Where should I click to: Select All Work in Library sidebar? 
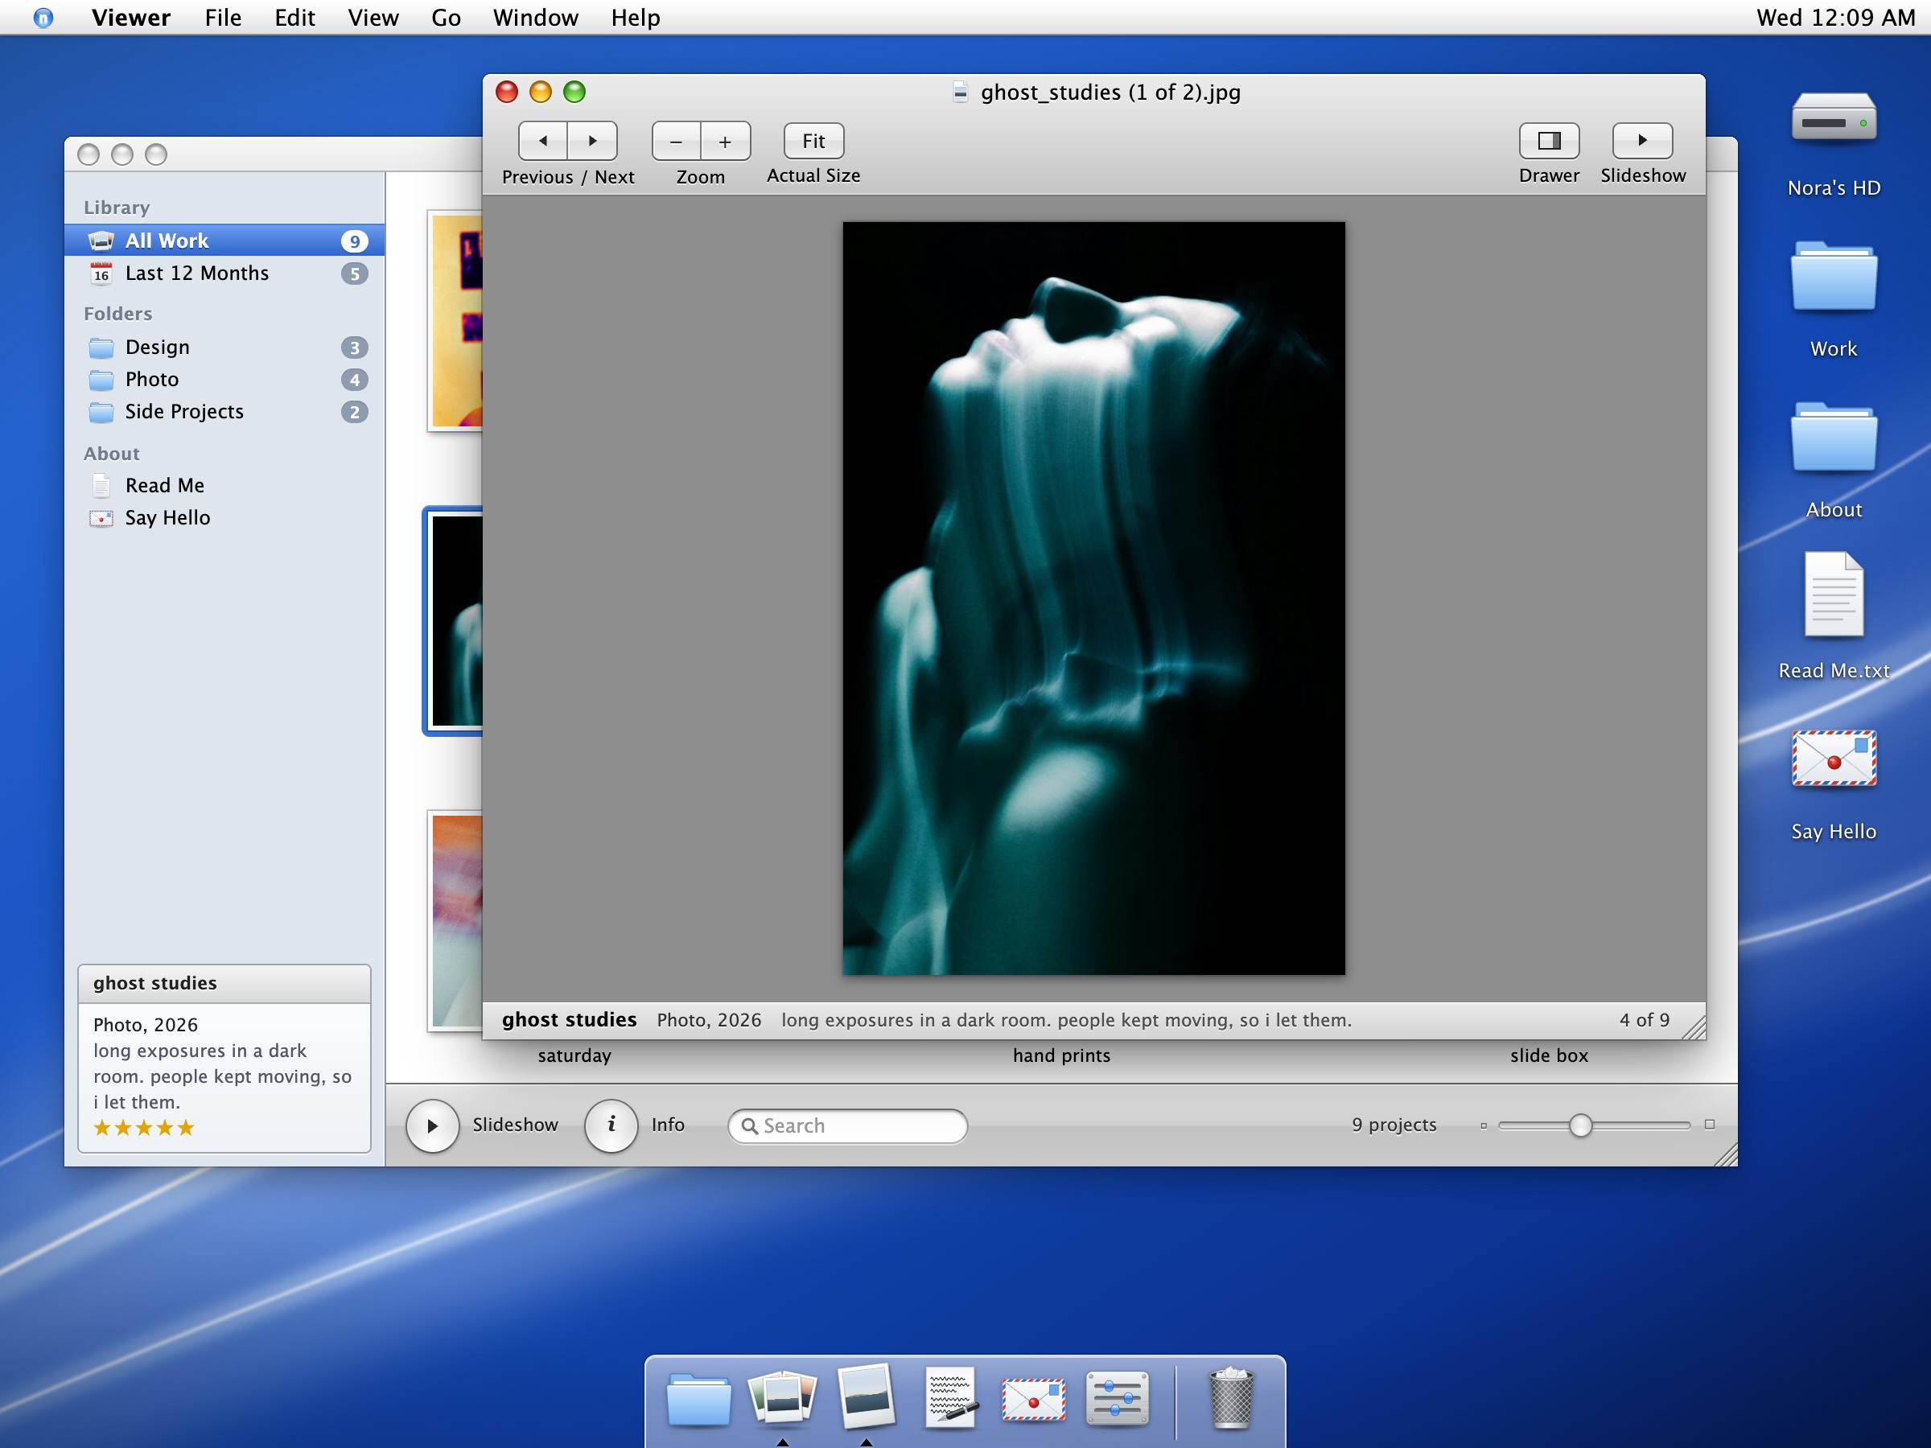[224, 240]
